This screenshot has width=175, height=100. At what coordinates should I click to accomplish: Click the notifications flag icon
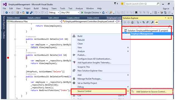[x=115, y=4]
